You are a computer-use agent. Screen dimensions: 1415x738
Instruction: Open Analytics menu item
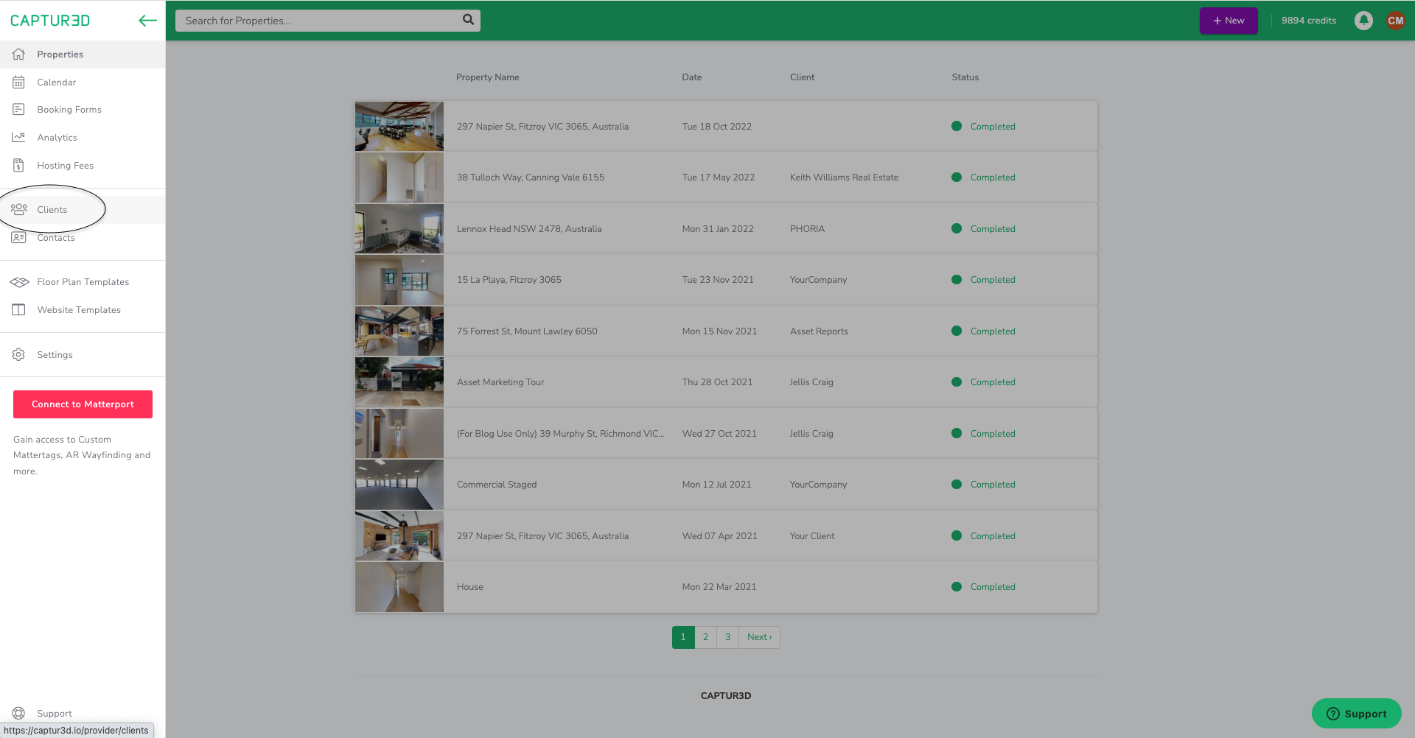tap(83, 137)
